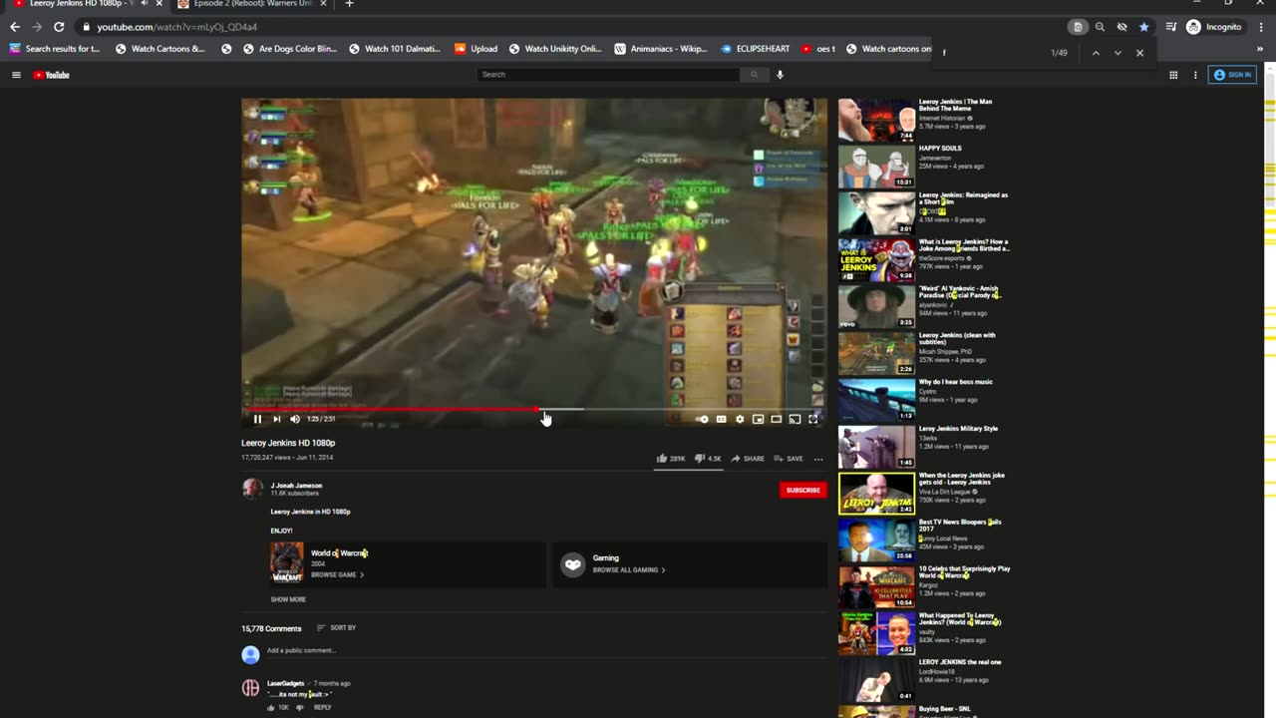Viewport: 1276px width, 718px height.
Task: Mute audio on the Leeroy Jenkins tab
Action: 145,4
